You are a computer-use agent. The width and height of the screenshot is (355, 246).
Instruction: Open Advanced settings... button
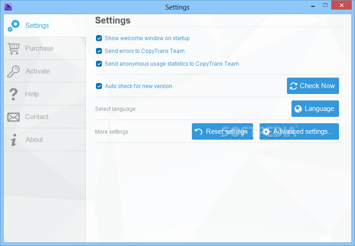299,131
